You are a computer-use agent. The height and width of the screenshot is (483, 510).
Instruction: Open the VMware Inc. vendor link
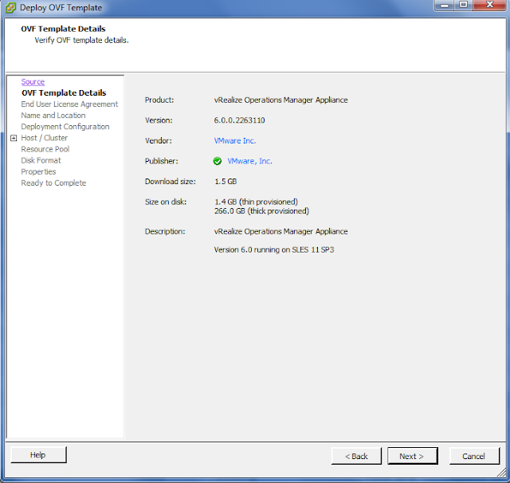235,141
